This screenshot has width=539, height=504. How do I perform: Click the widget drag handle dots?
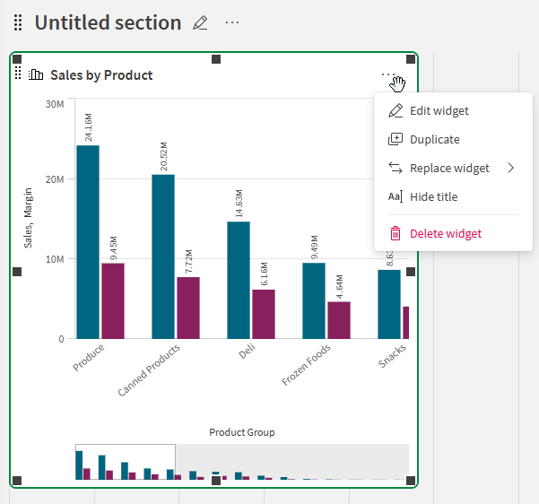18,74
